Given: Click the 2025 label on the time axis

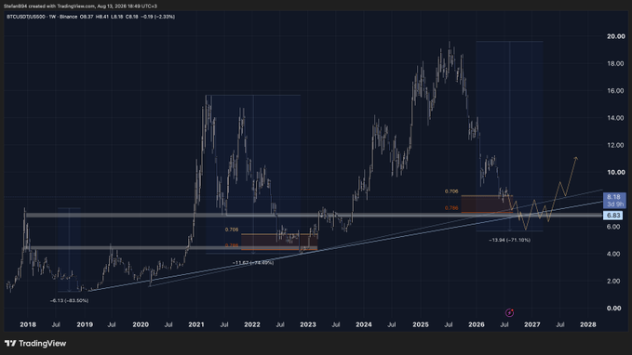Looking at the screenshot, I should click(x=421, y=324).
